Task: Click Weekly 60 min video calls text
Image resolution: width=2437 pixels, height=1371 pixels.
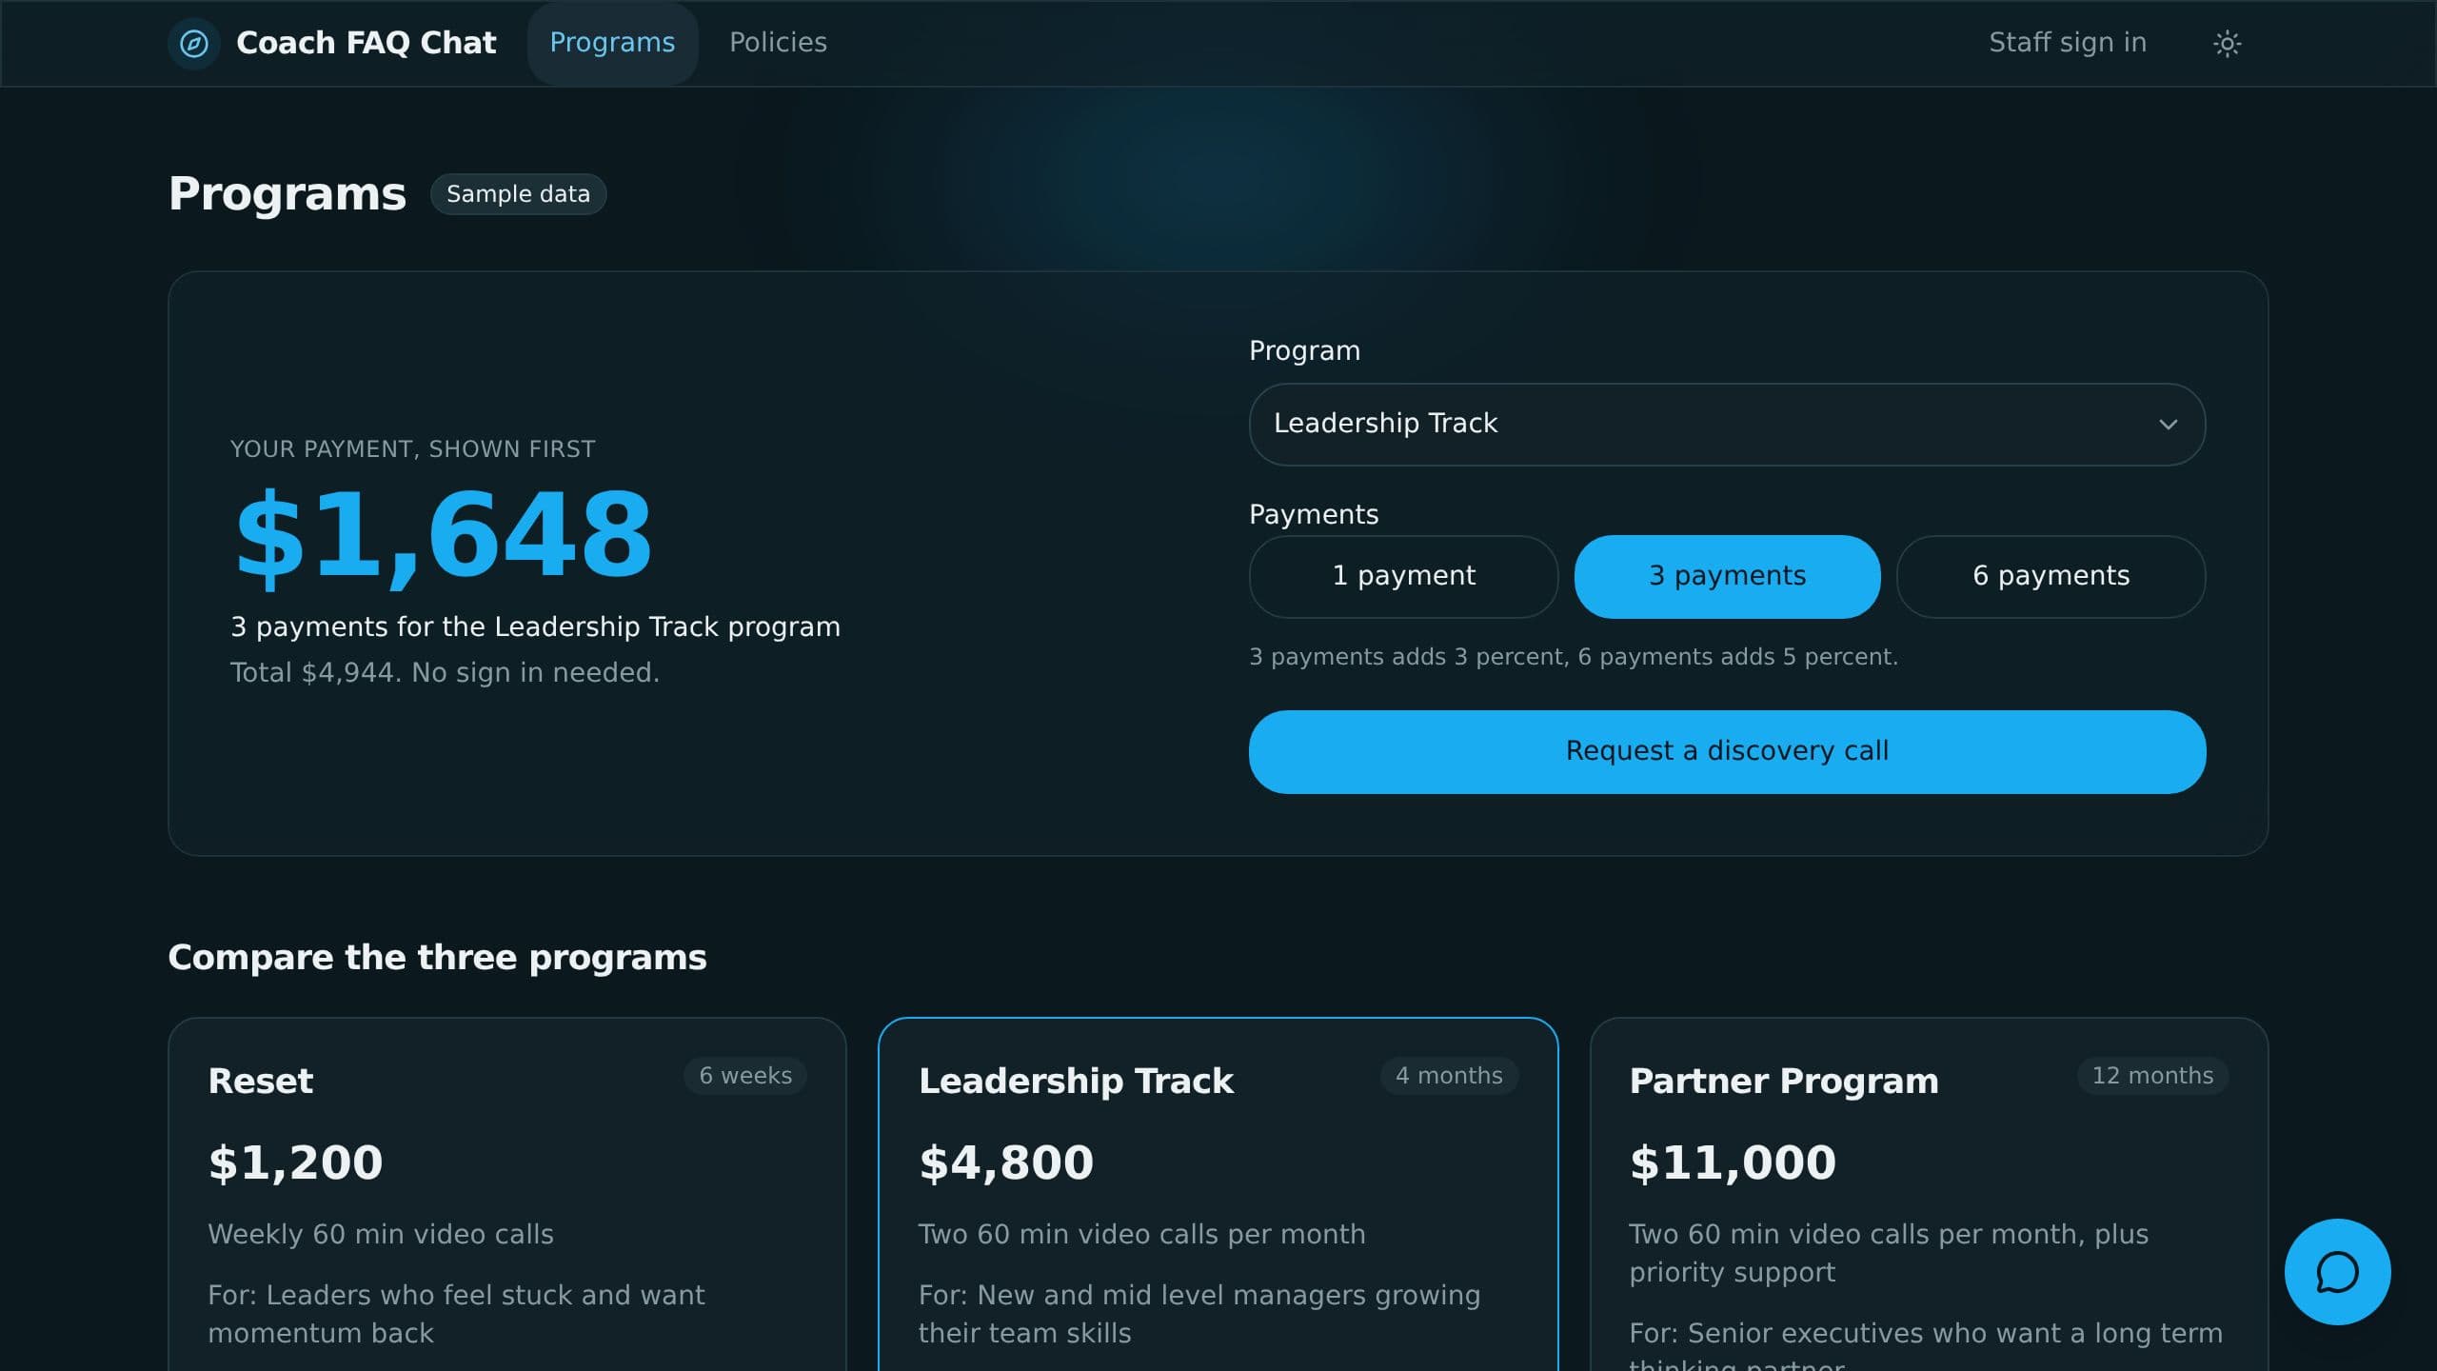Action: pyautogui.click(x=381, y=1235)
